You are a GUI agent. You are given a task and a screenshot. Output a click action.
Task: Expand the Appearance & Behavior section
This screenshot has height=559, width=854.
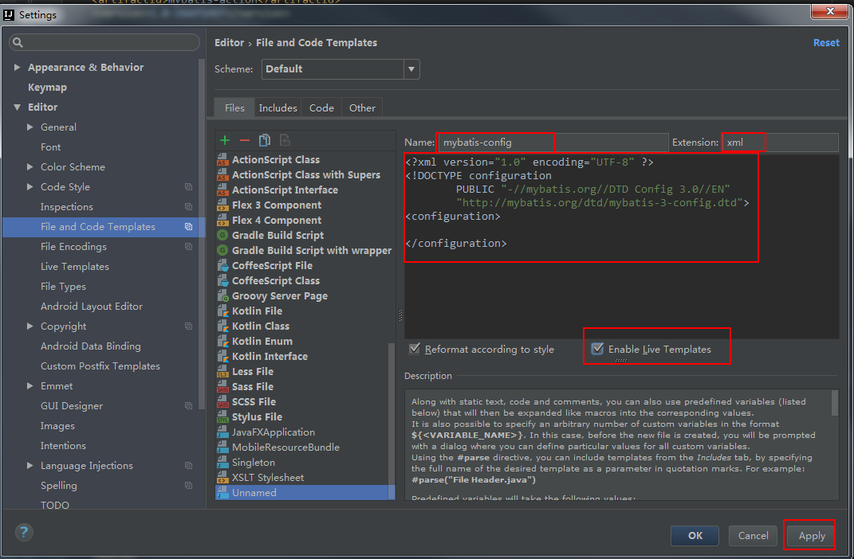17,67
